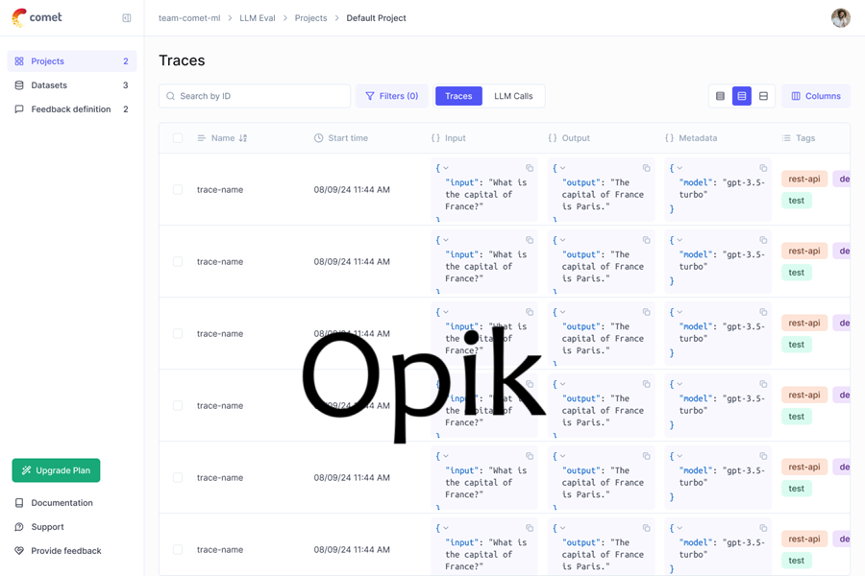
Task: Copy the Metadata JSON of the first trace
Action: pyautogui.click(x=763, y=168)
